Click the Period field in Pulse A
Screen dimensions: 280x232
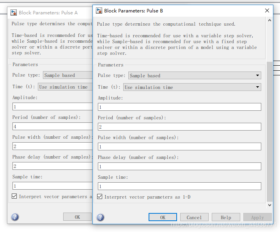click(x=53, y=126)
